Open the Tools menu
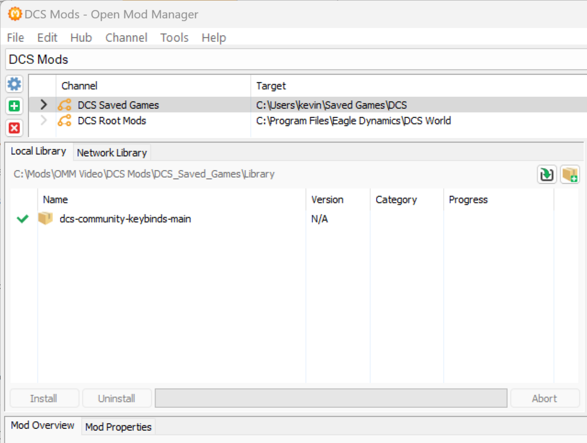Viewport: 587px width, 443px height. click(174, 38)
